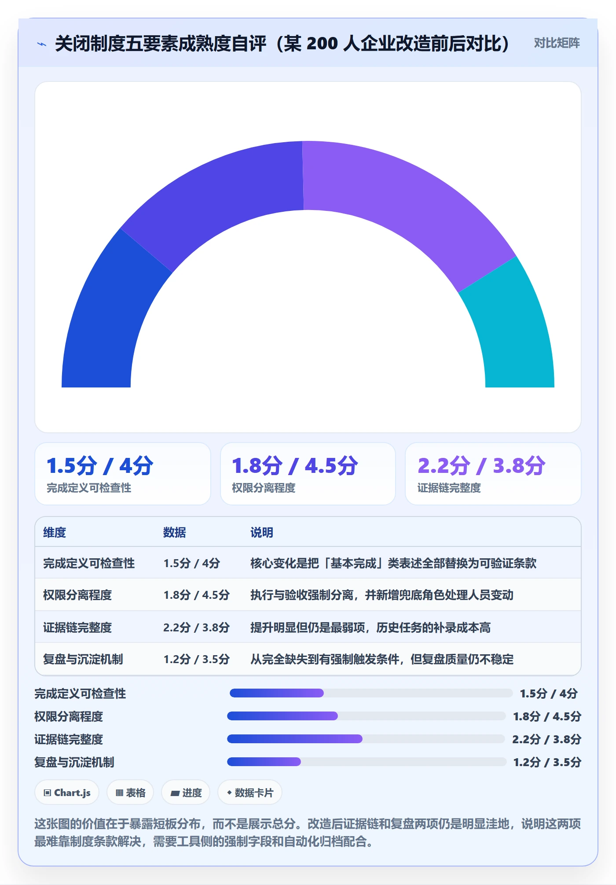Click the description starting 从完全缺失到有强制触发条件
The height and width of the screenshot is (885, 616).
click(x=382, y=659)
